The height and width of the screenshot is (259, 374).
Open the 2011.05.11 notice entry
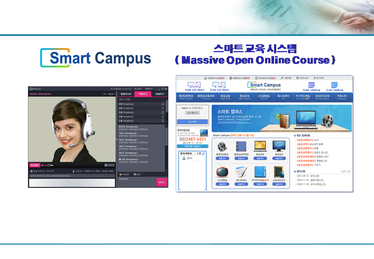coord(308,176)
